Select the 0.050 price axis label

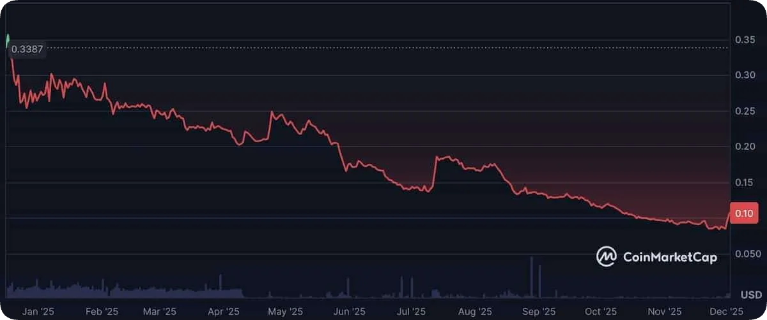coord(747,254)
